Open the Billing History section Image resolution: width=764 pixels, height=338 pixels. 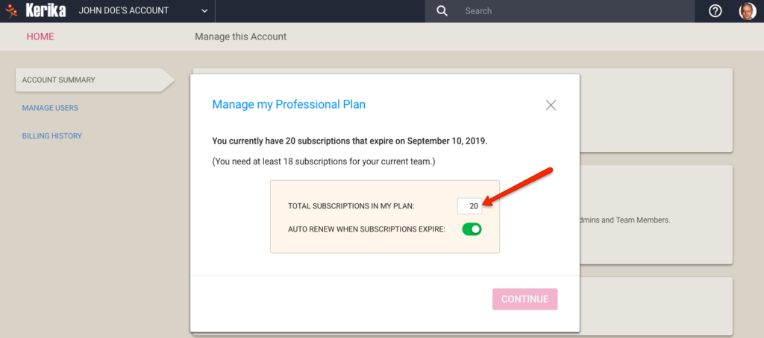[52, 136]
